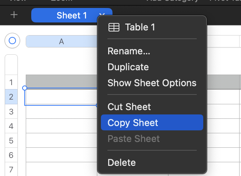Select the row 1 header
This screenshot has height=176, width=241.
click(x=11, y=82)
